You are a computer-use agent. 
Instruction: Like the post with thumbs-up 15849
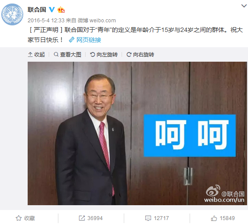click(223, 218)
